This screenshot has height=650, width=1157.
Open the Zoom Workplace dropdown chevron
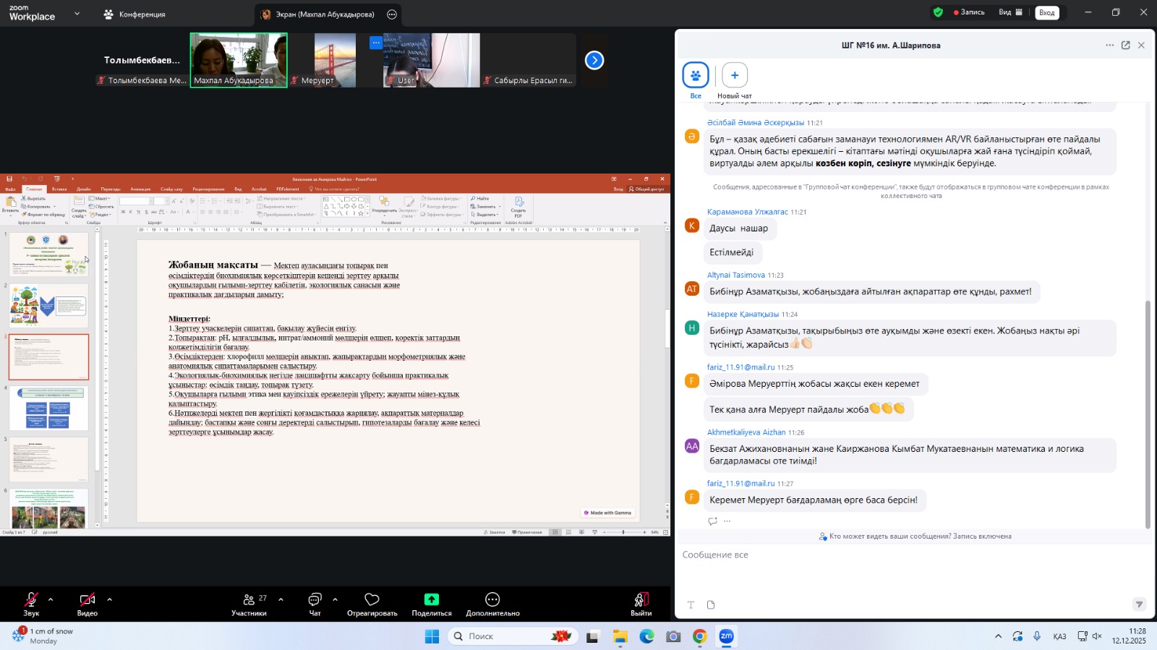coord(77,14)
